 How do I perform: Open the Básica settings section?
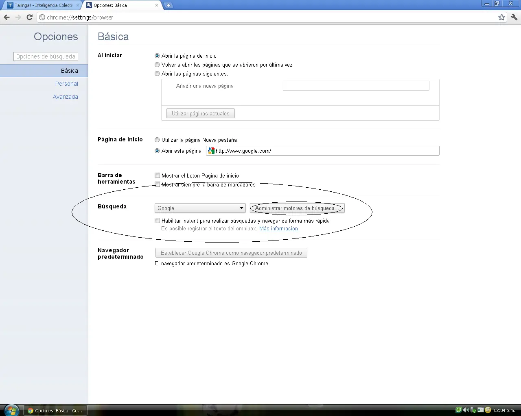coord(44,71)
